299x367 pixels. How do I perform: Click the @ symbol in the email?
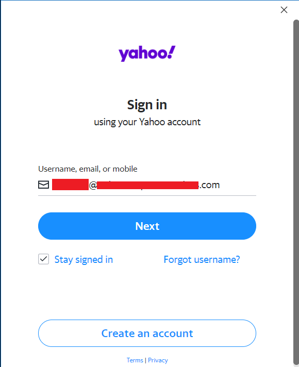[93, 186]
